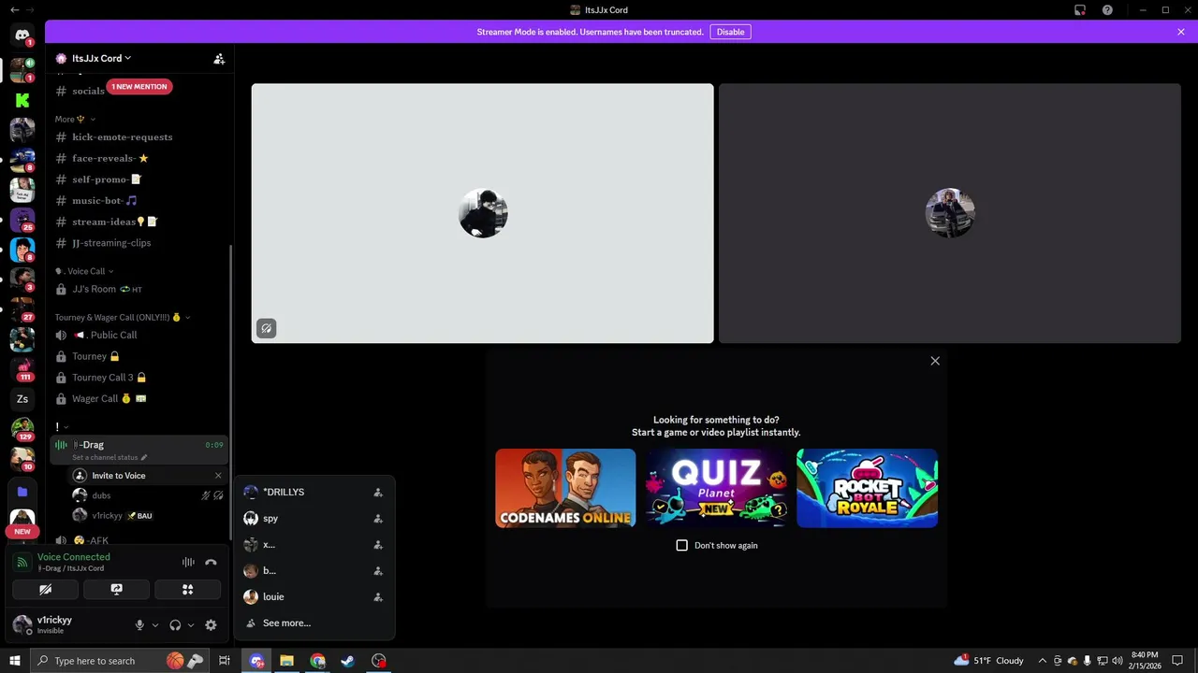This screenshot has width=1198, height=673.
Task: Open microphone input options arrow
Action: [154, 625]
